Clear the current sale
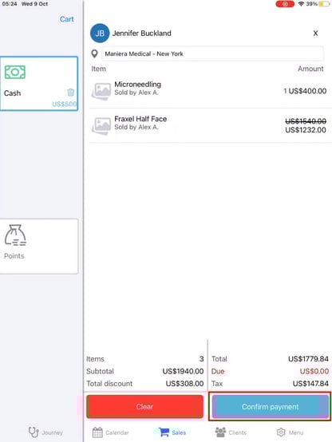Viewport: 332px width, 442px height. [144, 406]
